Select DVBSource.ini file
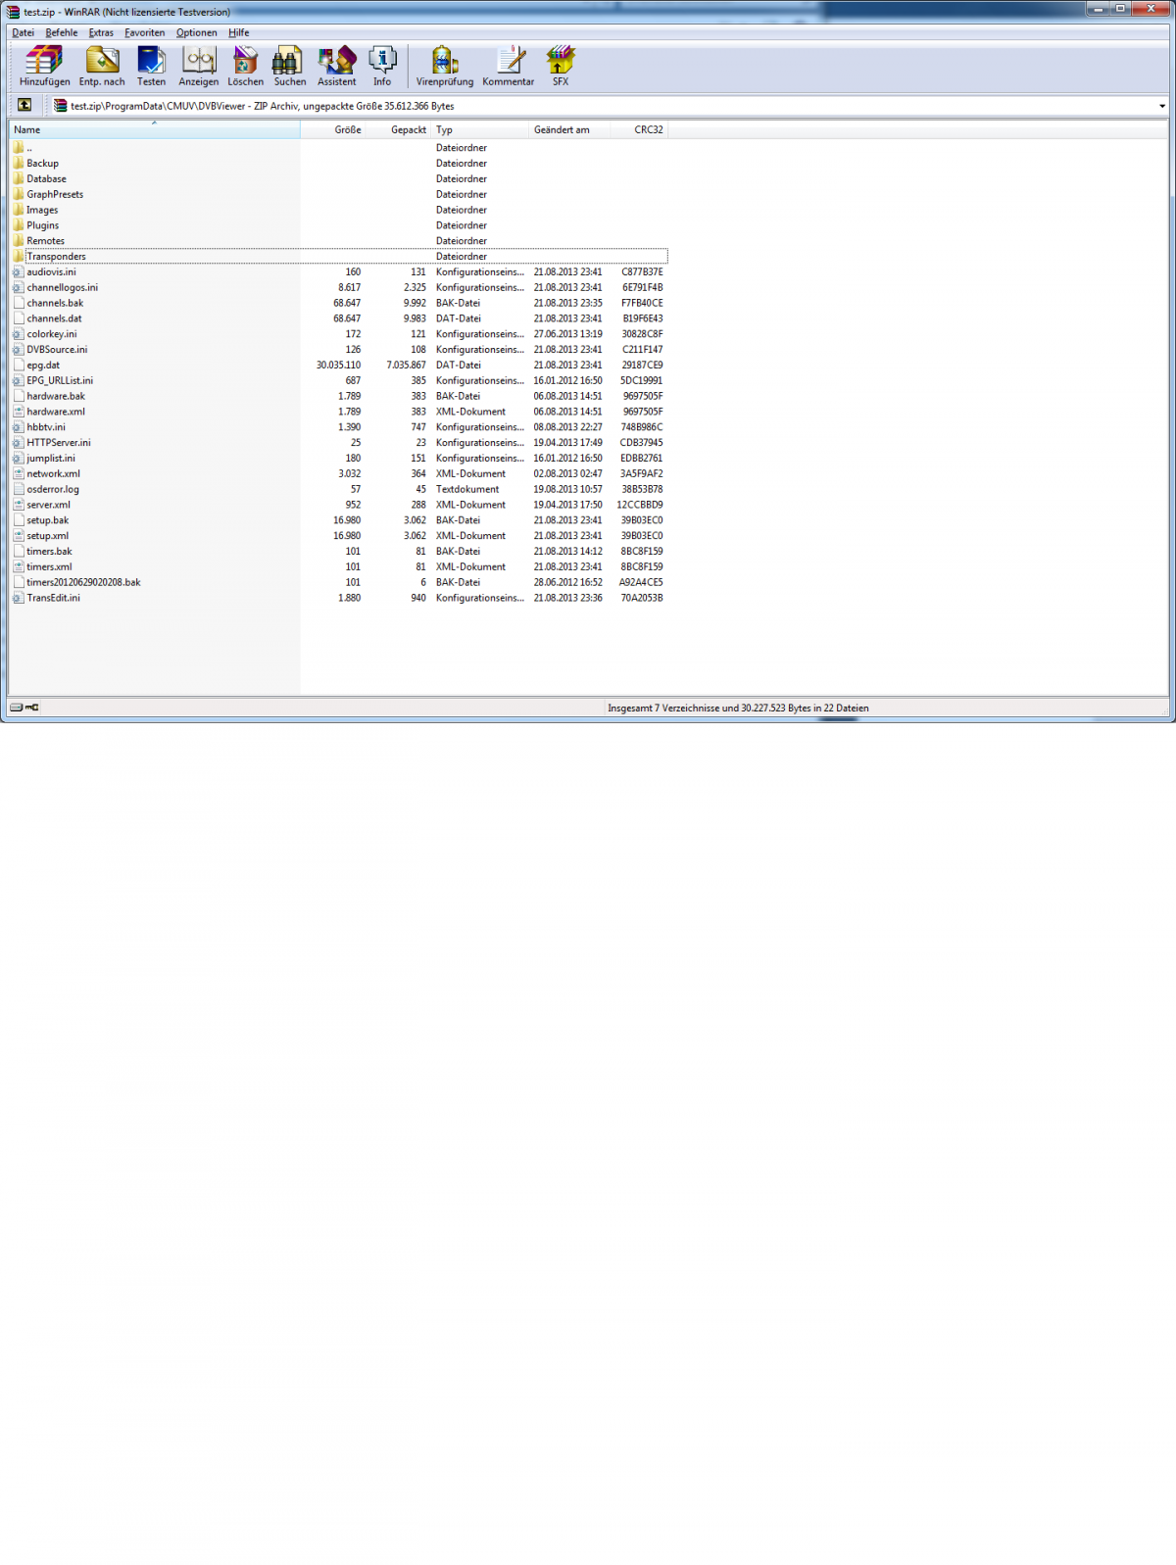Image resolution: width=1176 pixels, height=1565 pixels. click(x=339, y=350)
